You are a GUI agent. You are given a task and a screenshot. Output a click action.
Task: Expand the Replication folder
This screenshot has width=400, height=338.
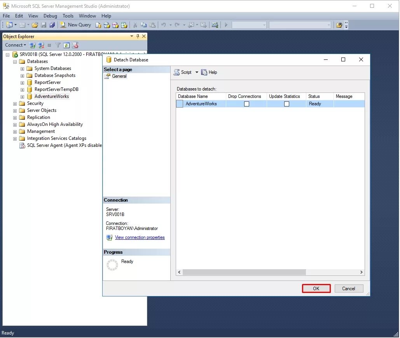tap(15, 118)
